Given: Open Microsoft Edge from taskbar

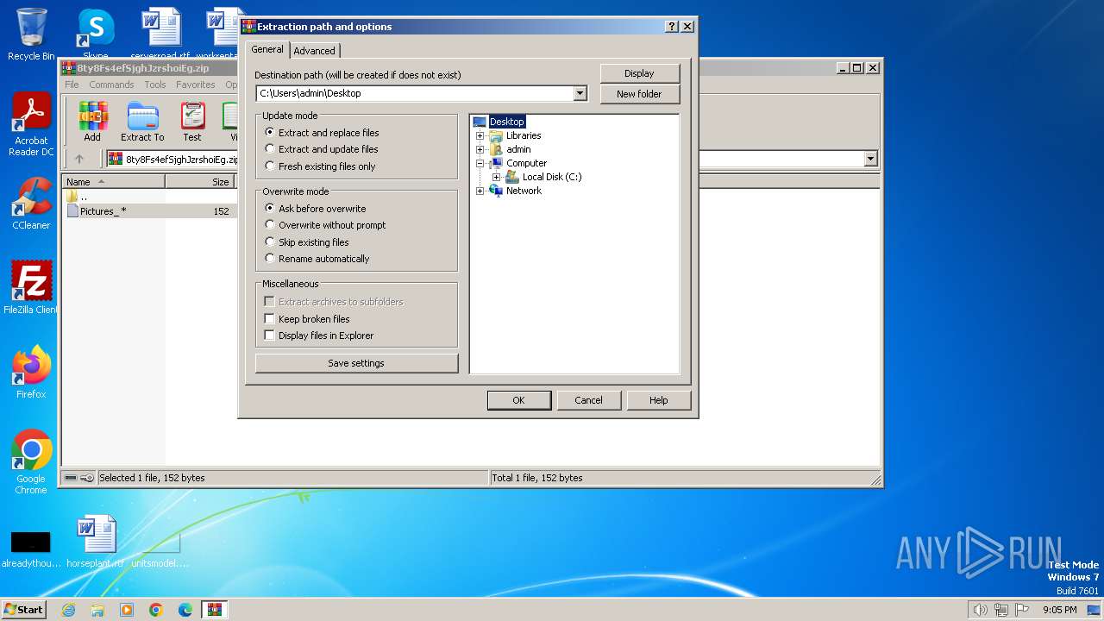Looking at the screenshot, I should [x=185, y=610].
